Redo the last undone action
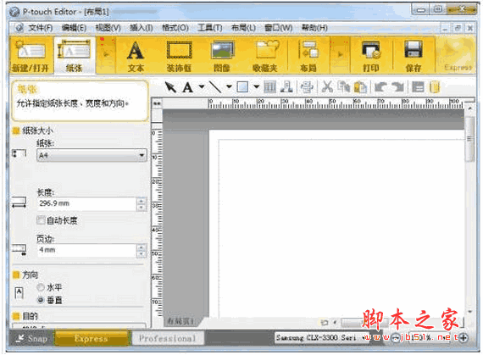Screen dimensions: 483x355 coord(397,87)
